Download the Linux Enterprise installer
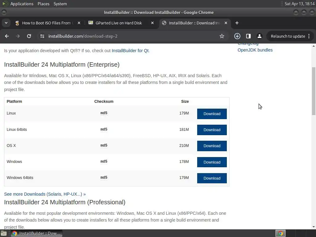 (212, 114)
